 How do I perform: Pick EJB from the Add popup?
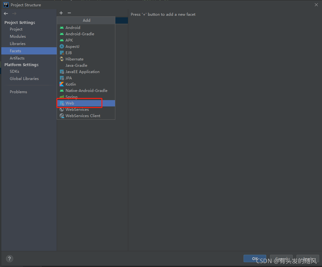[x=86, y=53]
